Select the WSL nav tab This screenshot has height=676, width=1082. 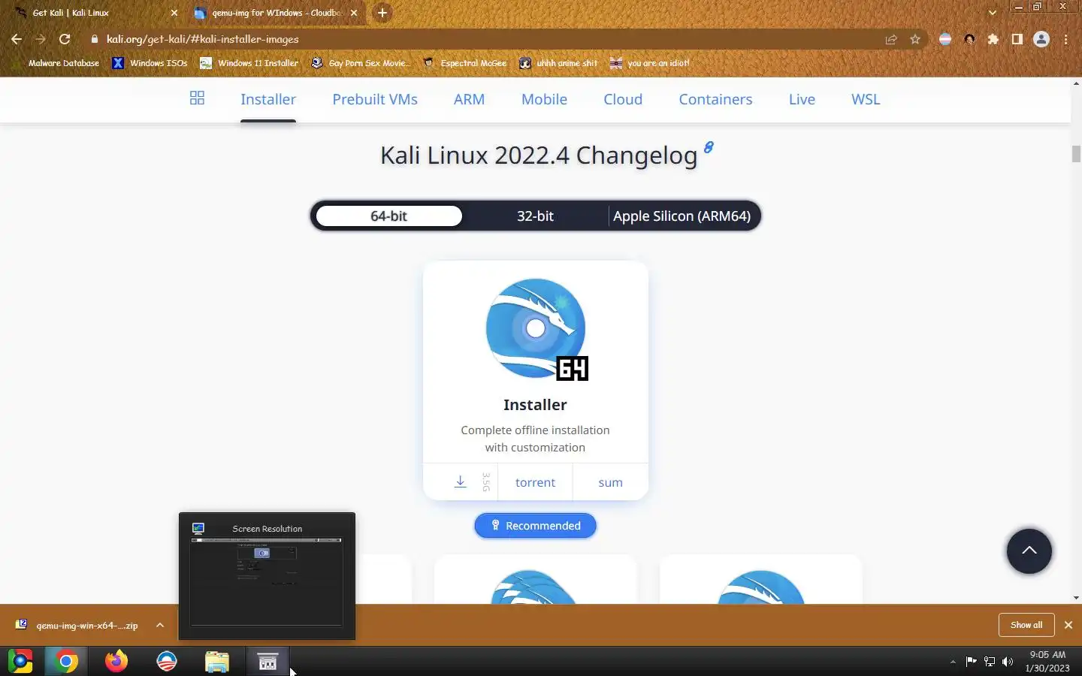click(x=866, y=99)
